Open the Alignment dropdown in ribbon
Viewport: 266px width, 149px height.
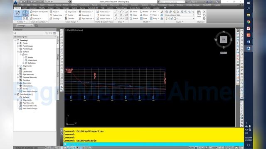[x=71, y=12]
